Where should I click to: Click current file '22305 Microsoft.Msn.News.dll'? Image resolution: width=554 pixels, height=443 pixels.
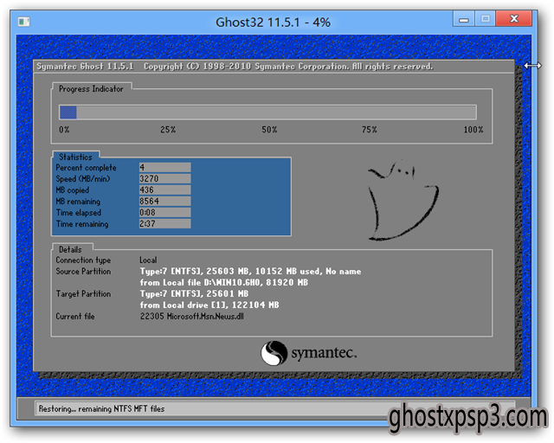click(192, 316)
